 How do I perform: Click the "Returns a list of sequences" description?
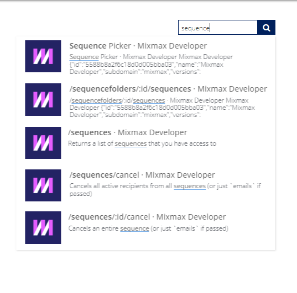(142, 143)
